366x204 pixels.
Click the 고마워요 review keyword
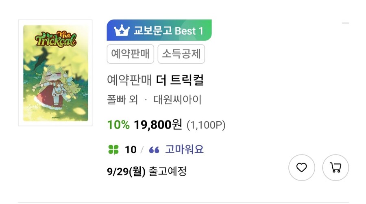coord(184,150)
